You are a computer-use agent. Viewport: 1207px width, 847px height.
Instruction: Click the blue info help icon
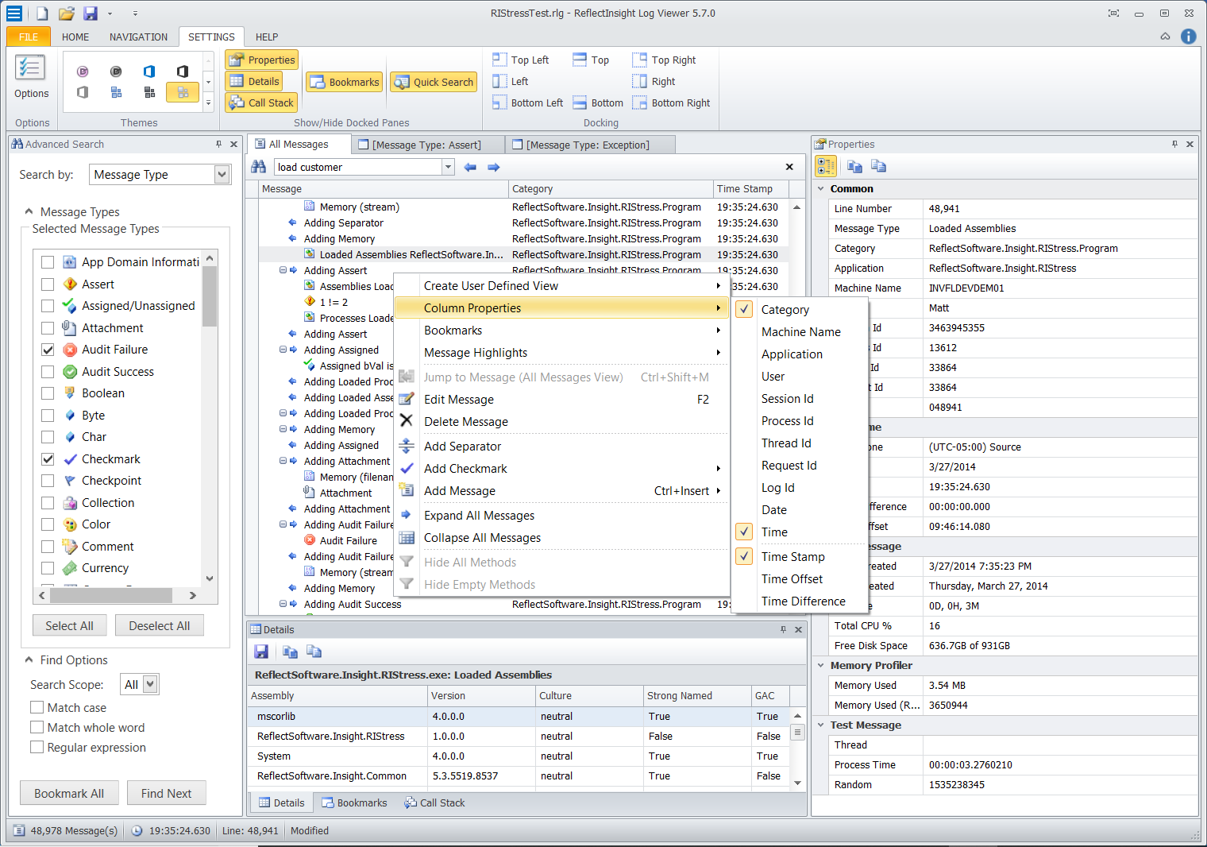pyautogui.click(x=1189, y=36)
